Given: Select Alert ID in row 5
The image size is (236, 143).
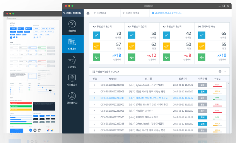Looking at the screenshot, I should pyautogui.click(x=112, y=111).
